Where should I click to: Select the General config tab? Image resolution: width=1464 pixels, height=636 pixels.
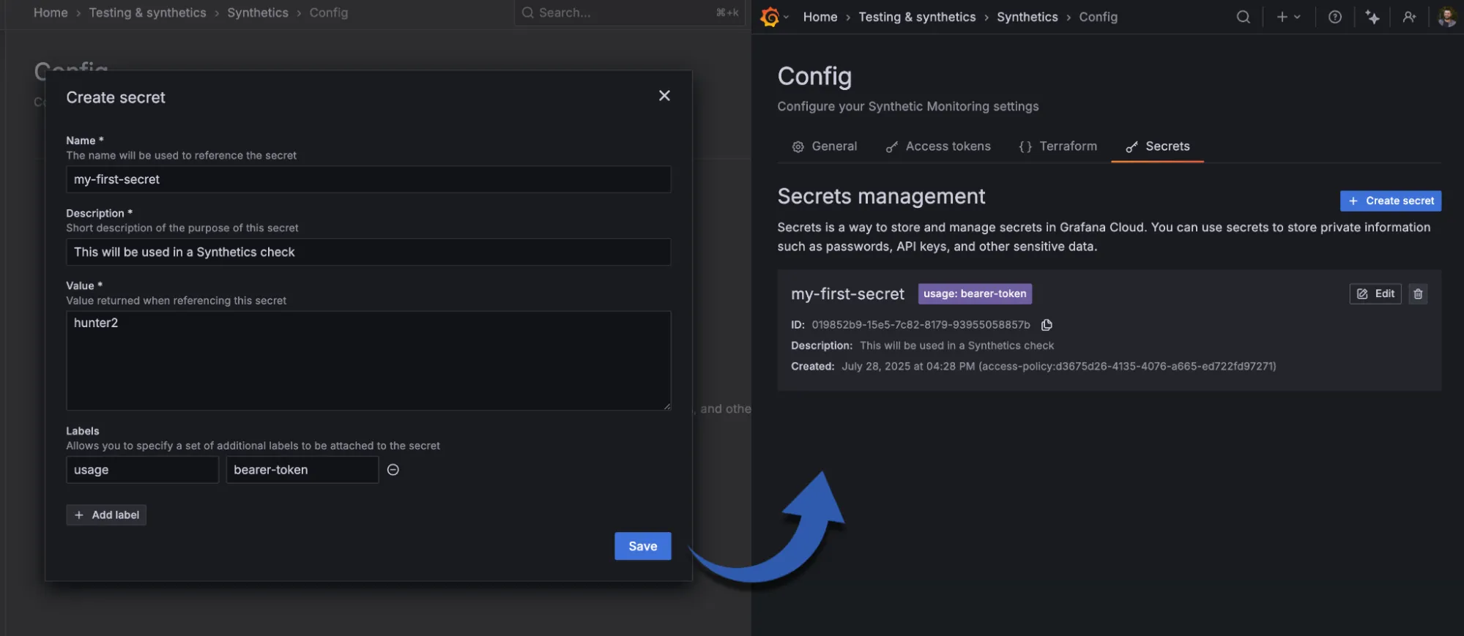pyautogui.click(x=825, y=146)
